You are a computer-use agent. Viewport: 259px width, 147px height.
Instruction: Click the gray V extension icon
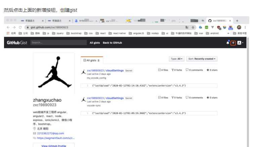coord(213,27)
